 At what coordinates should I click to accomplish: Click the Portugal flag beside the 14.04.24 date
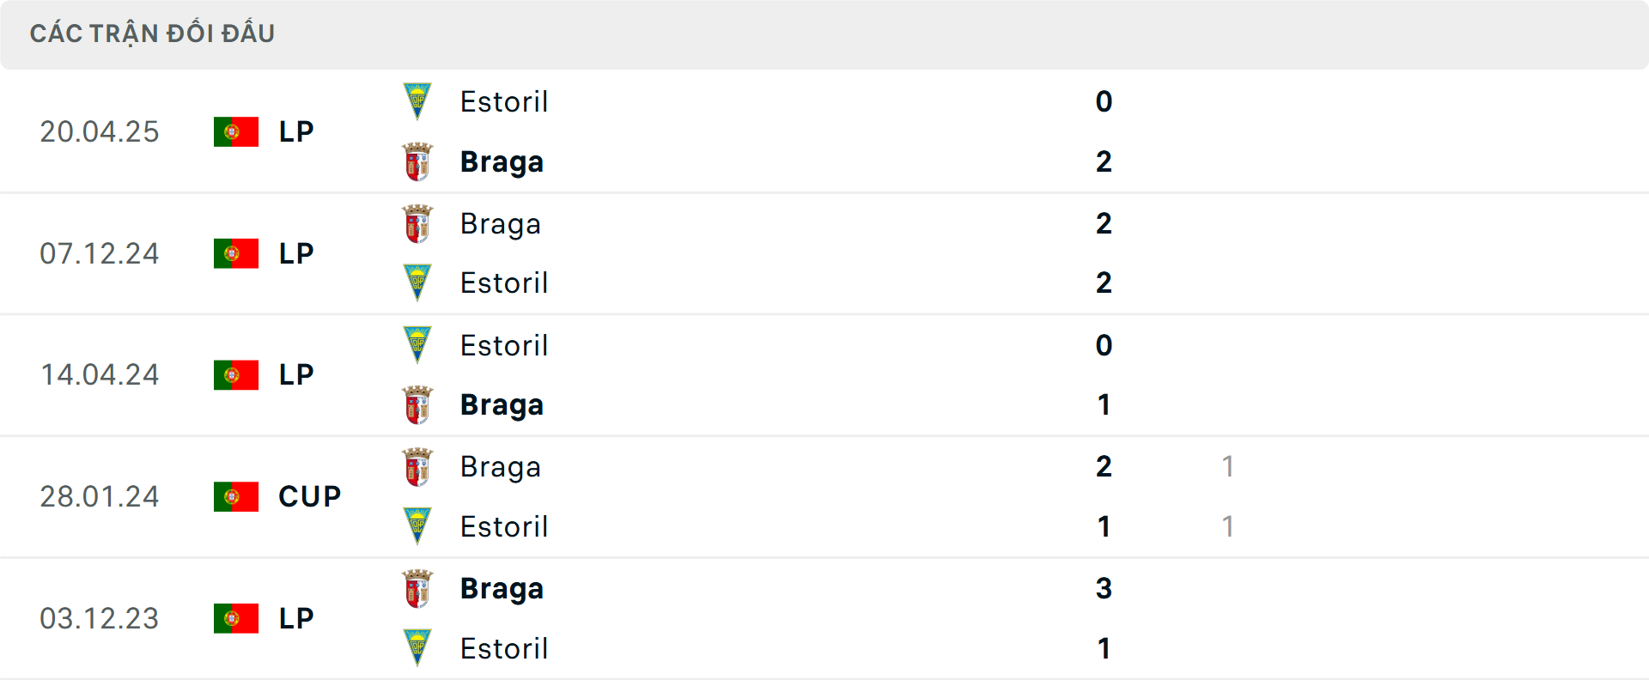(x=235, y=374)
